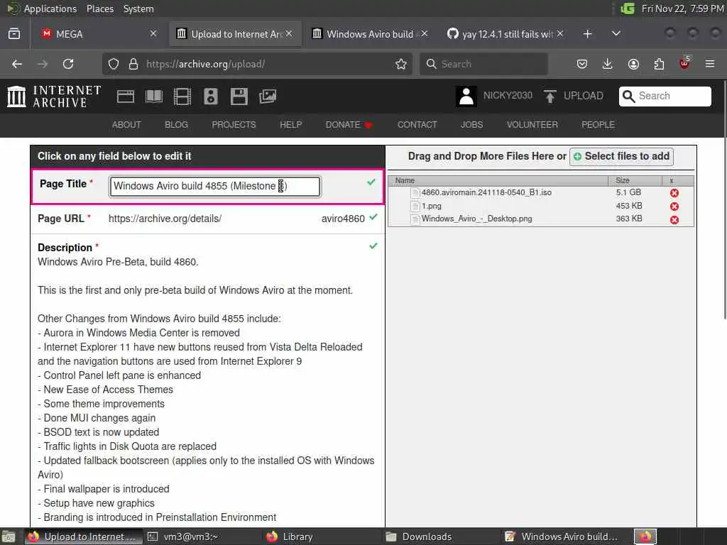Click the Firefox search bar
The height and width of the screenshot is (545, 727).
(x=483, y=64)
